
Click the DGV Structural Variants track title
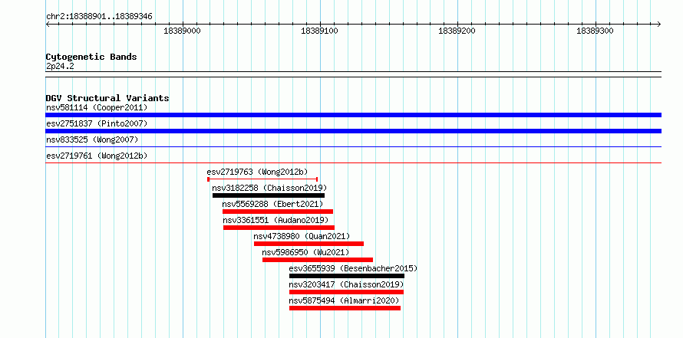pos(107,98)
